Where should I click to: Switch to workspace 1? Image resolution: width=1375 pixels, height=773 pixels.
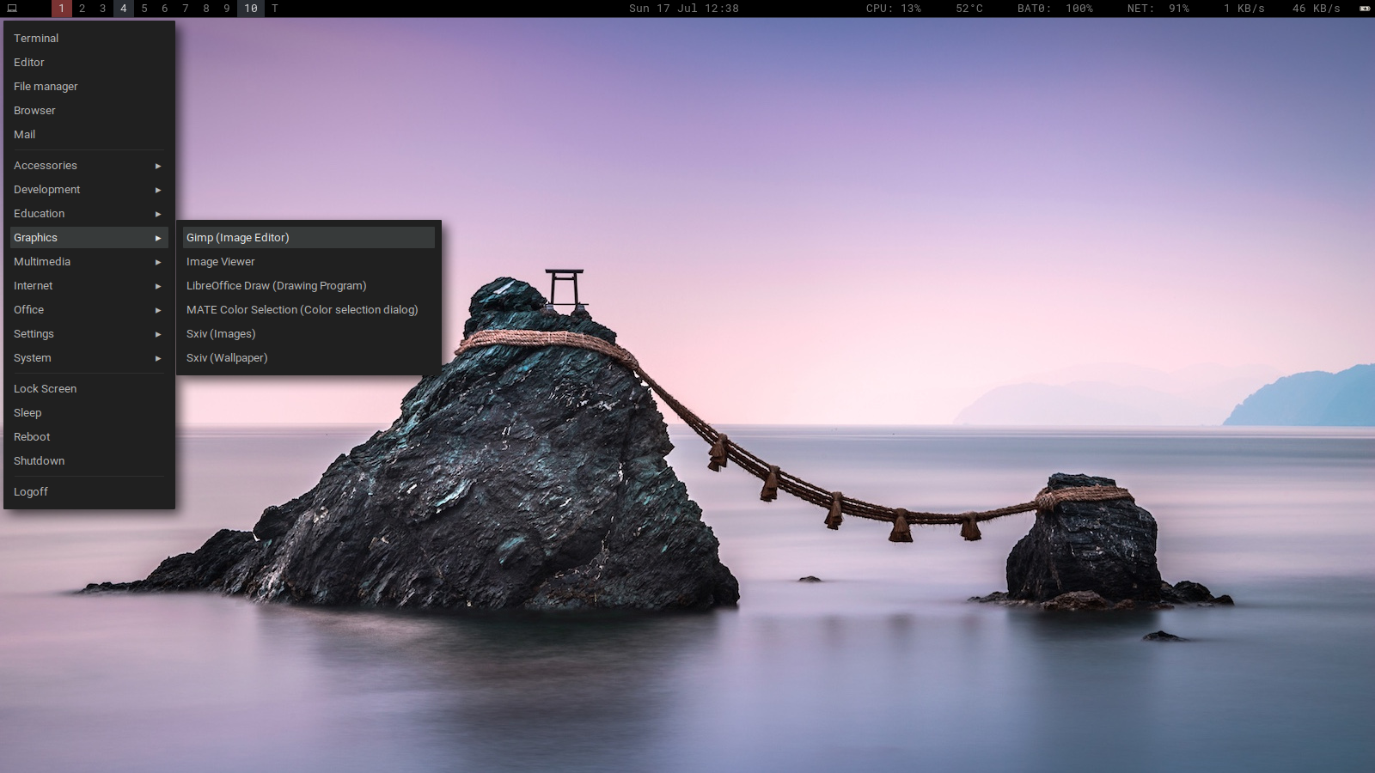[62, 9]
